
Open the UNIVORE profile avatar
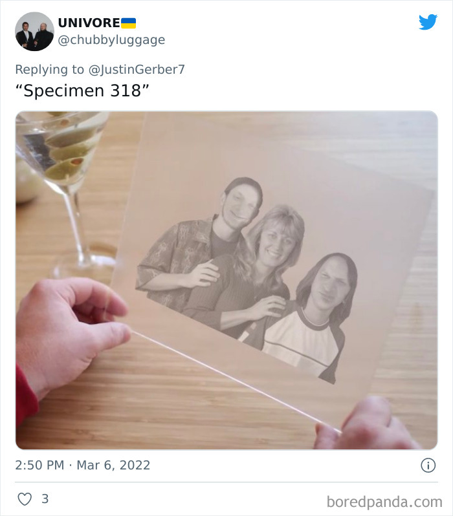(34, 31)
